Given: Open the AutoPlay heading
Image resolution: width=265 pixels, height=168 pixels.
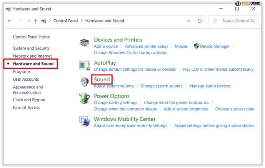Looking at the screenshot, I should (x=105, y=63).
